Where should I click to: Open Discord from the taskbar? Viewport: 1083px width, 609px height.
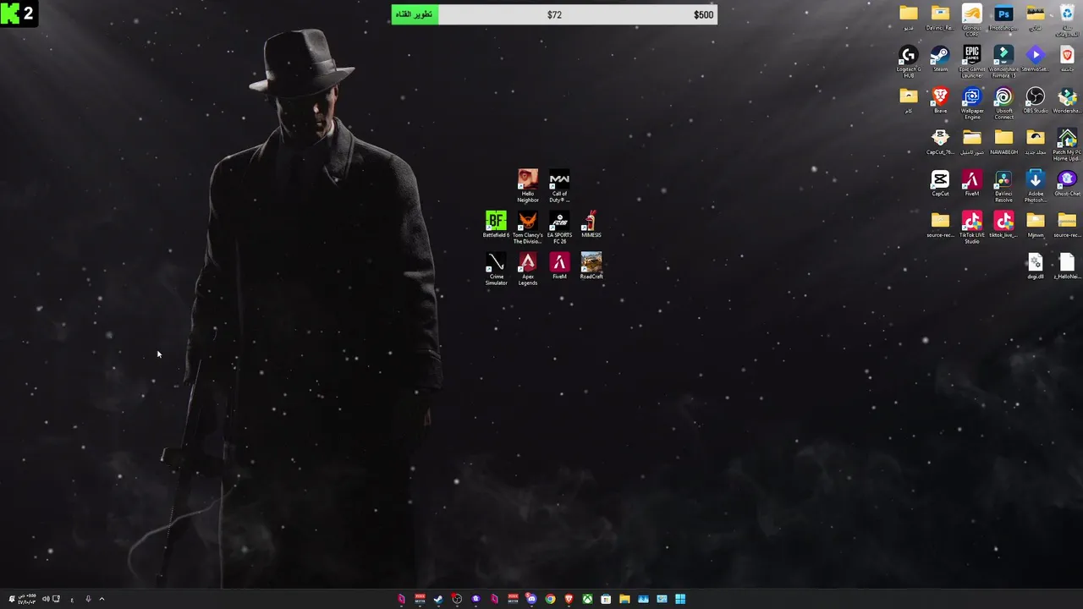point(531,599)
